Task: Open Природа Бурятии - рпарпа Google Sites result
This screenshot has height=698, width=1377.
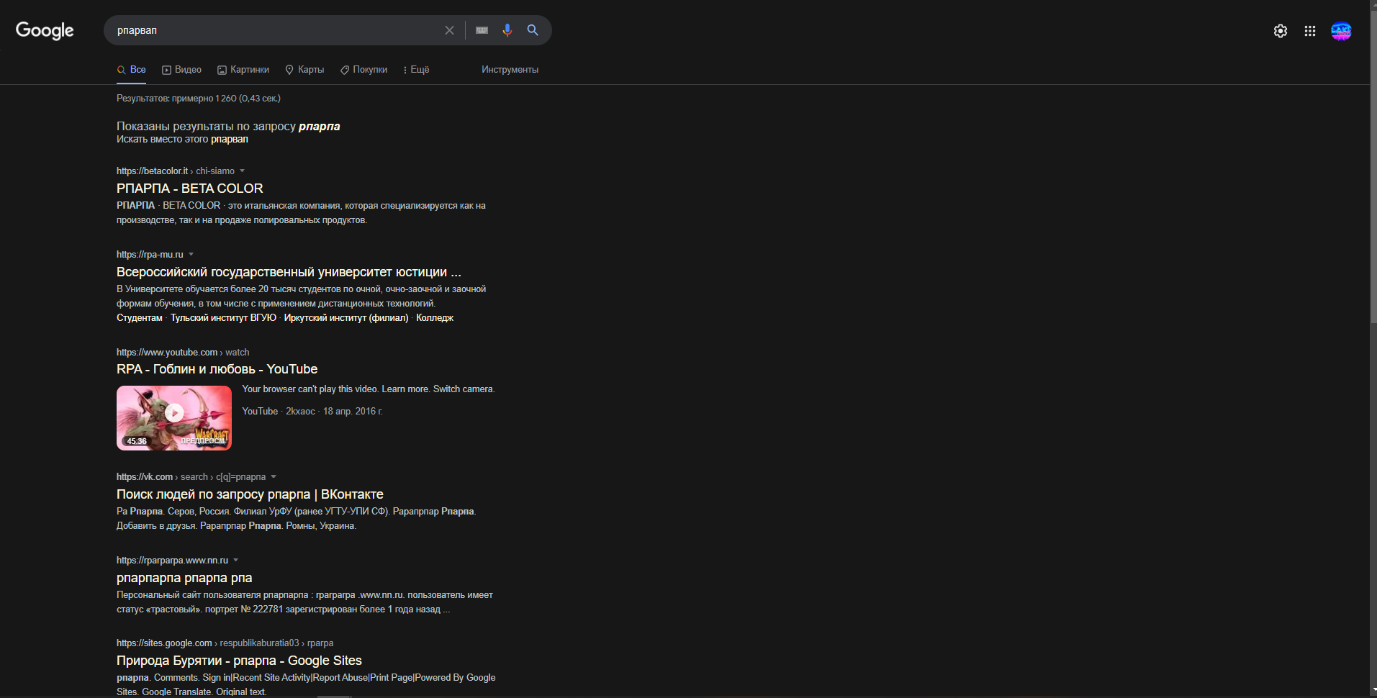Action: click(239, 661)
